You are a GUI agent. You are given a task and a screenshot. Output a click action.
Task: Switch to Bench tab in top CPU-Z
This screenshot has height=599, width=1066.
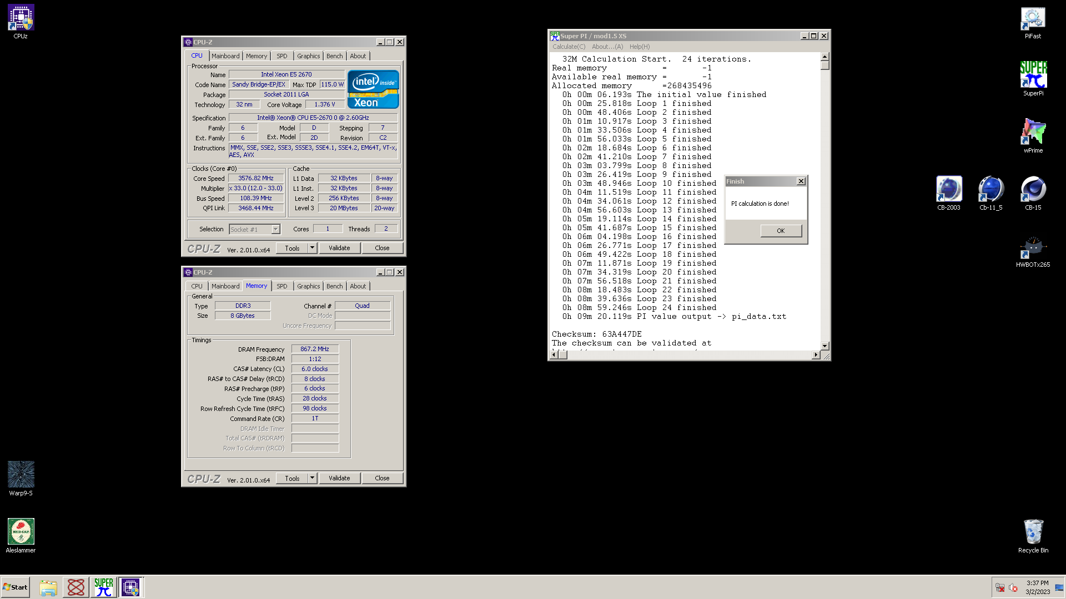point(334,56)
